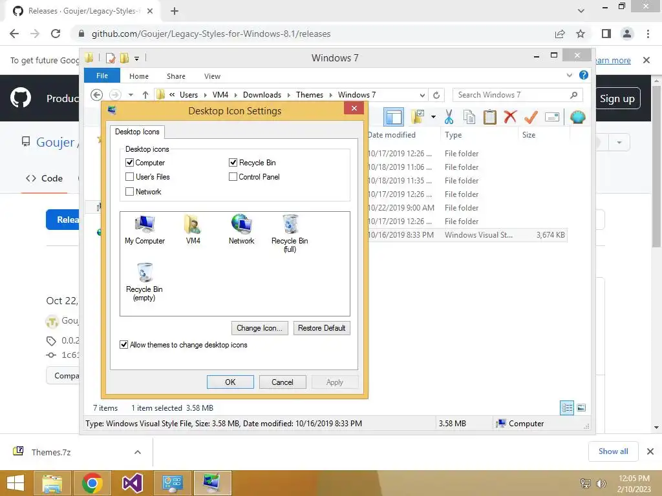
Task: Uncheck the Computer checkbox
Action: (x=129, y=162)
